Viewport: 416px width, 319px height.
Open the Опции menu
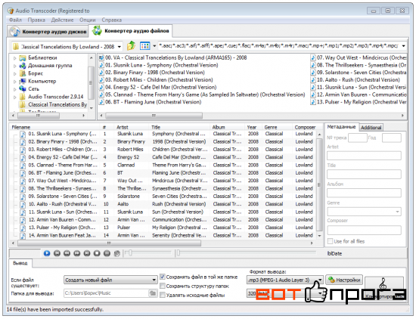tap(87, 20)
